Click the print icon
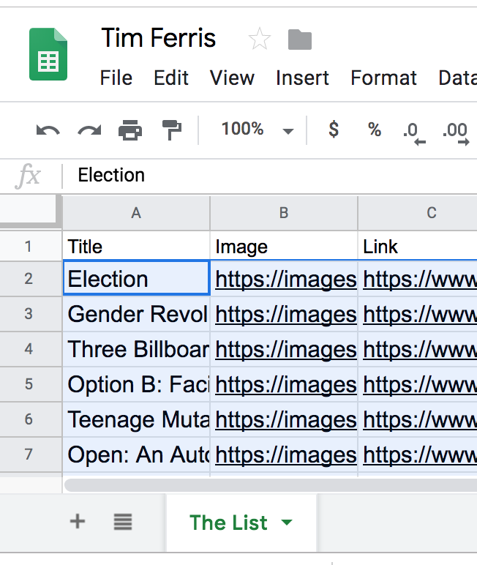This screenshot has width=477, height=565. (x=130, y=131)
